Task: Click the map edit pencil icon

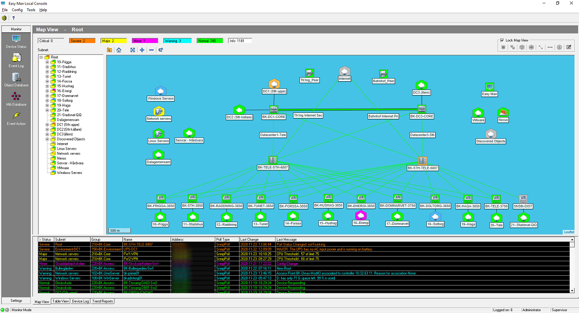Action: pos(568,47)
